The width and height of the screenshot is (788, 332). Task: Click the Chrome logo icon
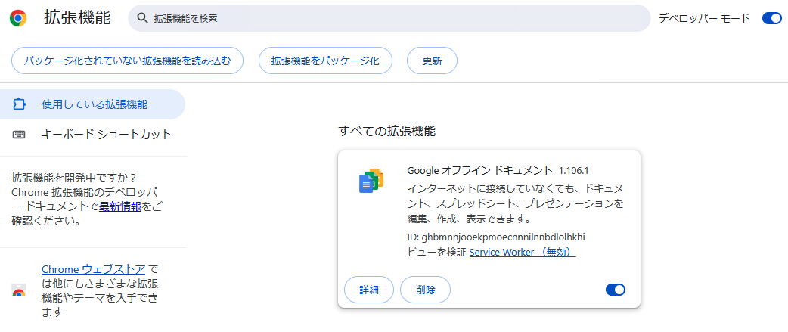click(18, 19)
